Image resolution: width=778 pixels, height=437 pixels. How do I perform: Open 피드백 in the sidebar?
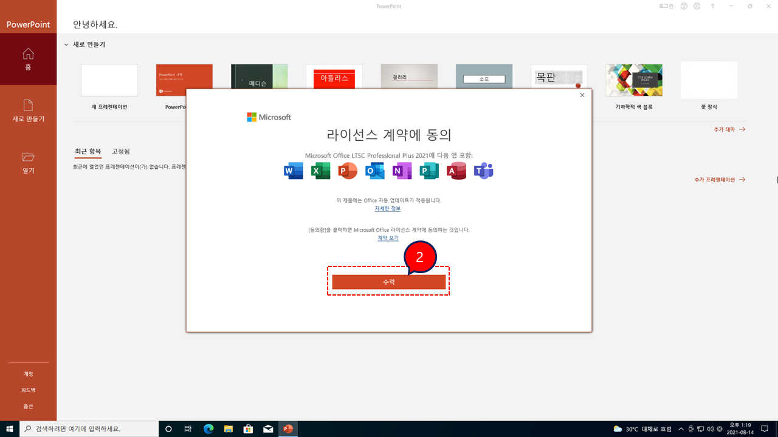click(28, 390)
